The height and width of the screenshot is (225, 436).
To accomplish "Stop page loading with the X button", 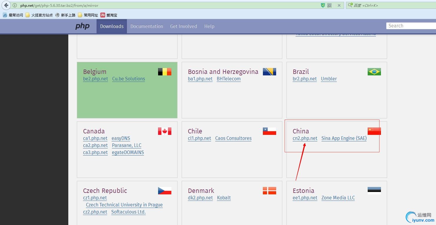I will coord(339,5).
